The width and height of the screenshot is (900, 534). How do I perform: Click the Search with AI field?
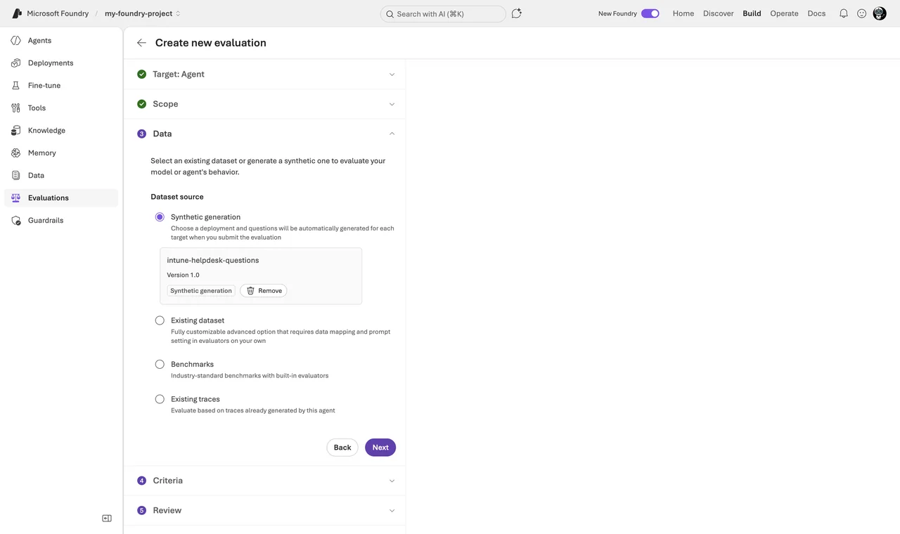pyautogui.click(x=443, y=14)
